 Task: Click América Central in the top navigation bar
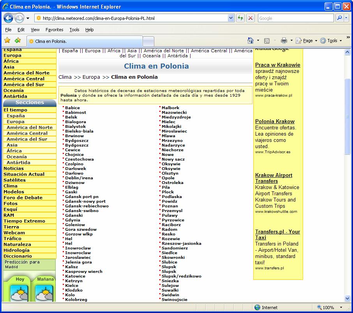pyautogui.click(x=209, y=51)
